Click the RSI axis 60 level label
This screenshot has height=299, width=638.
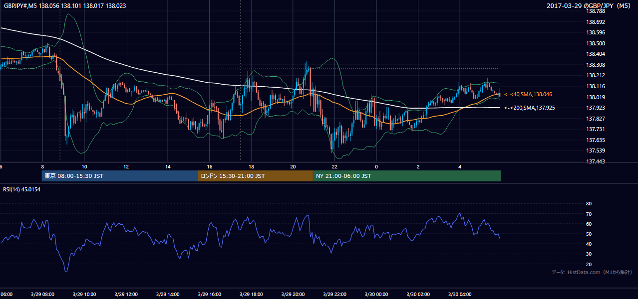point(589,224)
